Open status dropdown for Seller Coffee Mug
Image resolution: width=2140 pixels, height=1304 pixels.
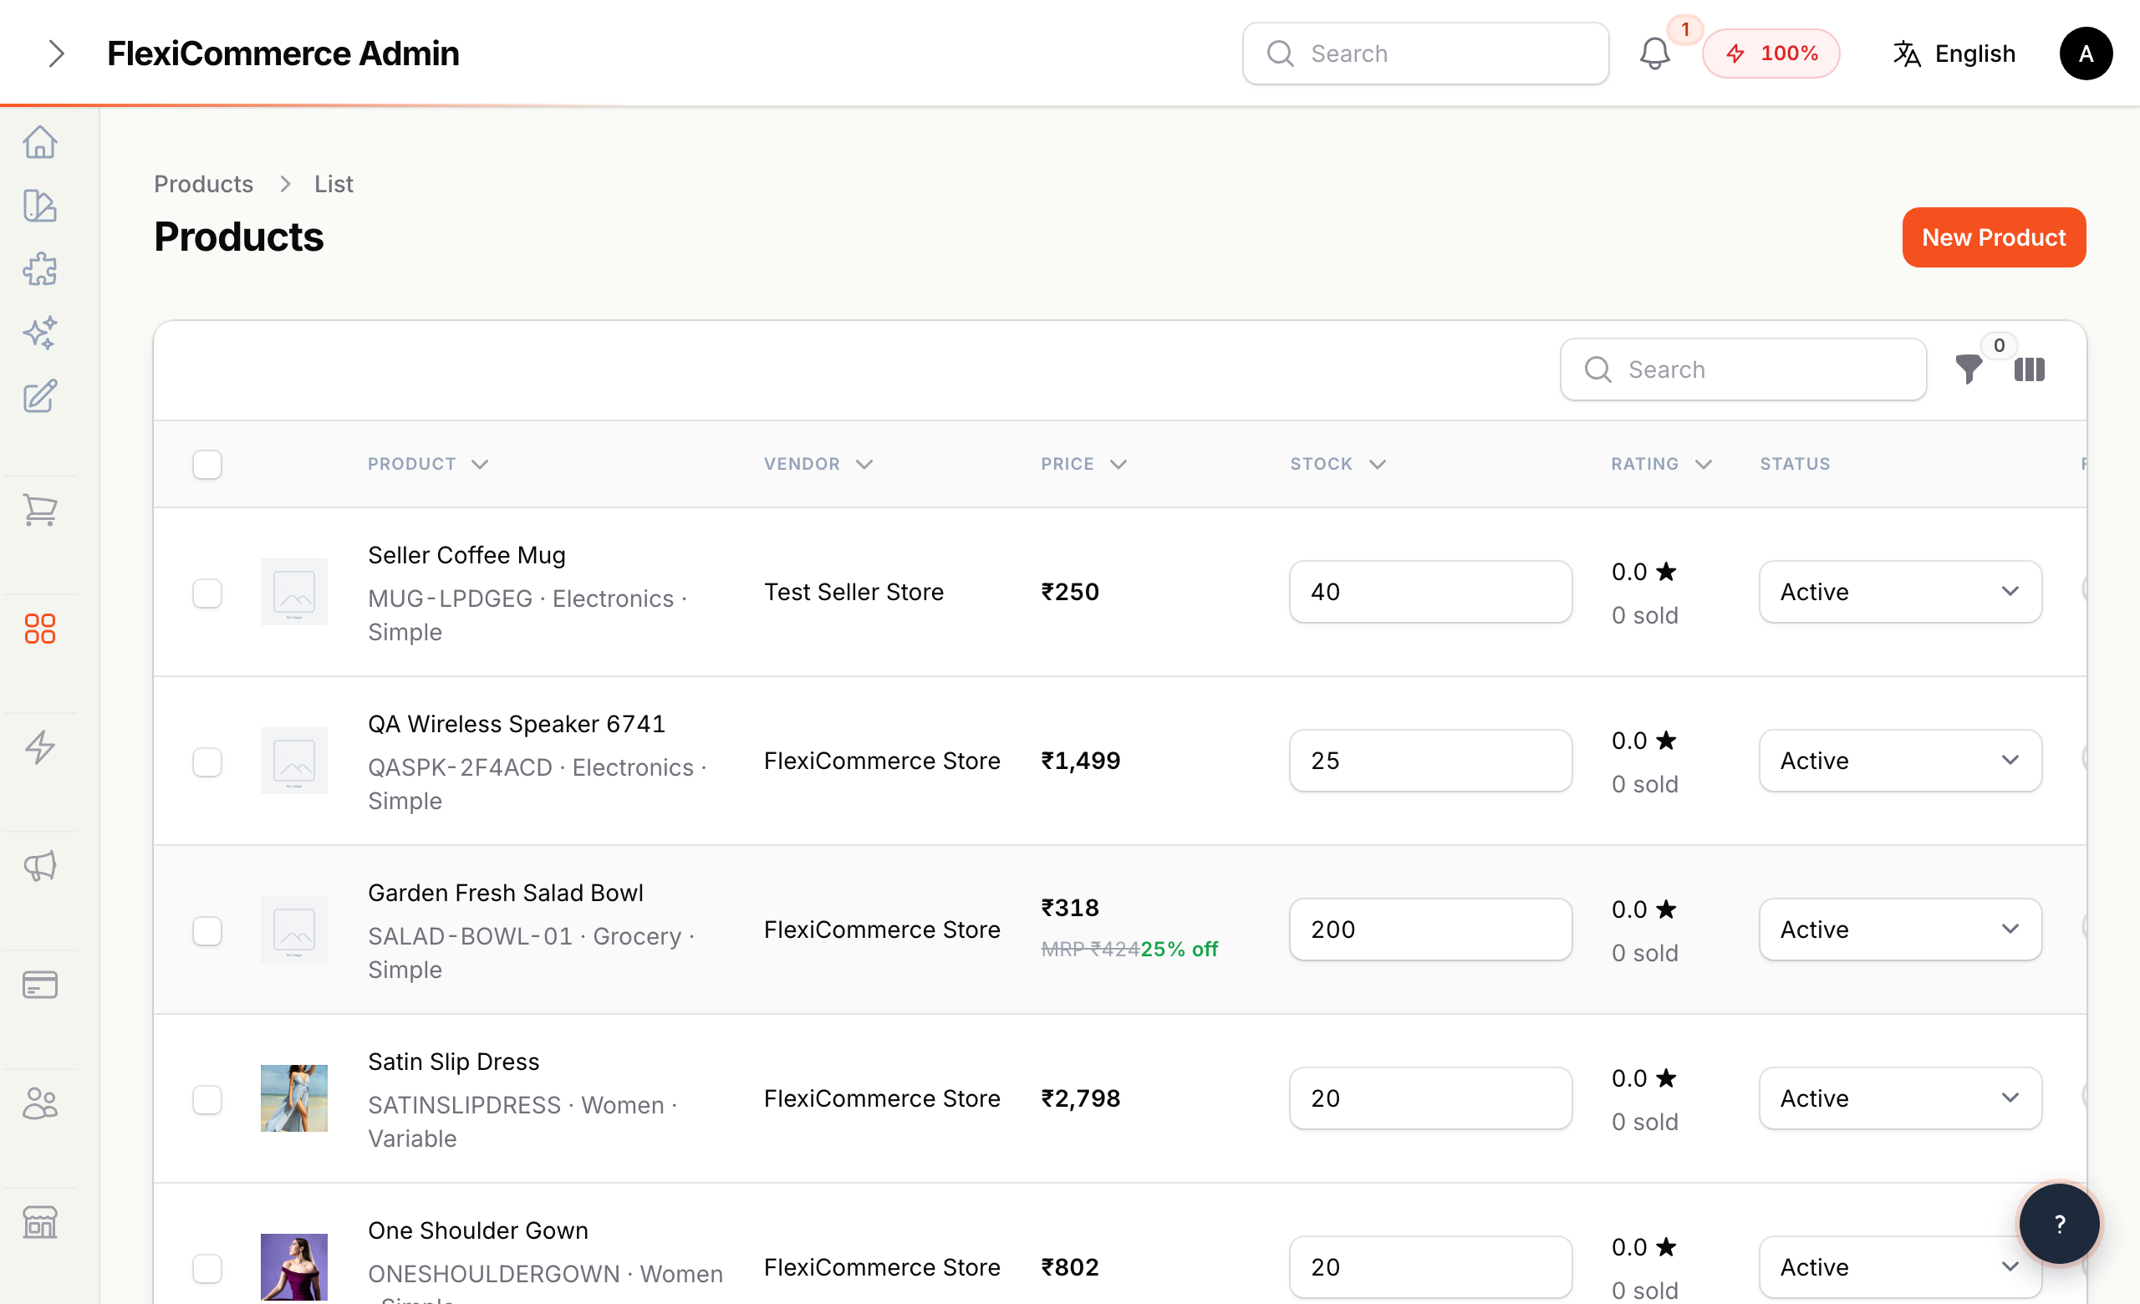coord(1900,592)
